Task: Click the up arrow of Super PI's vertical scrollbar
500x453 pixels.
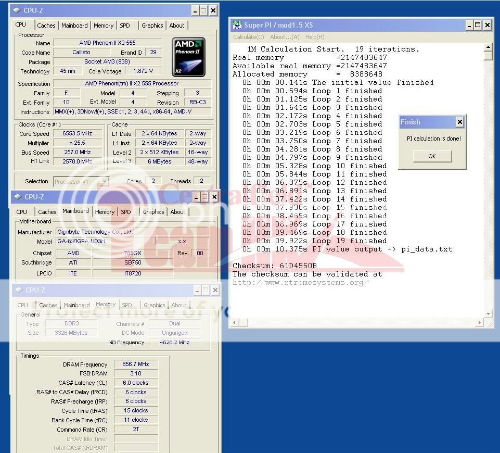Action: [488, 48]
